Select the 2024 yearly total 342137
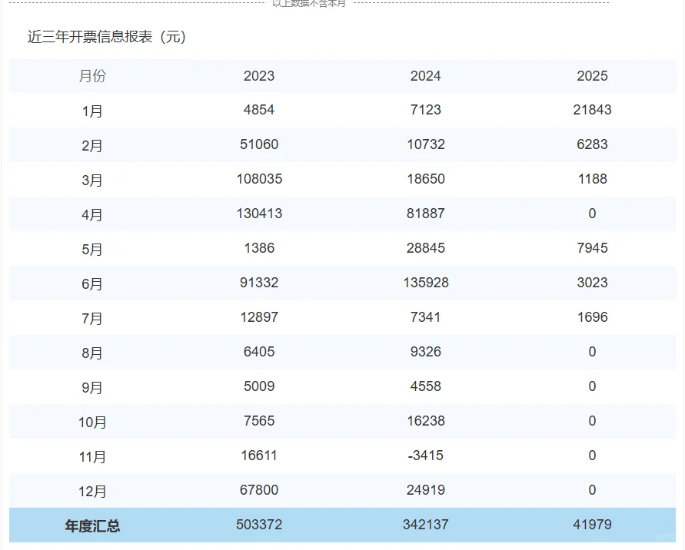 (426, 525)
